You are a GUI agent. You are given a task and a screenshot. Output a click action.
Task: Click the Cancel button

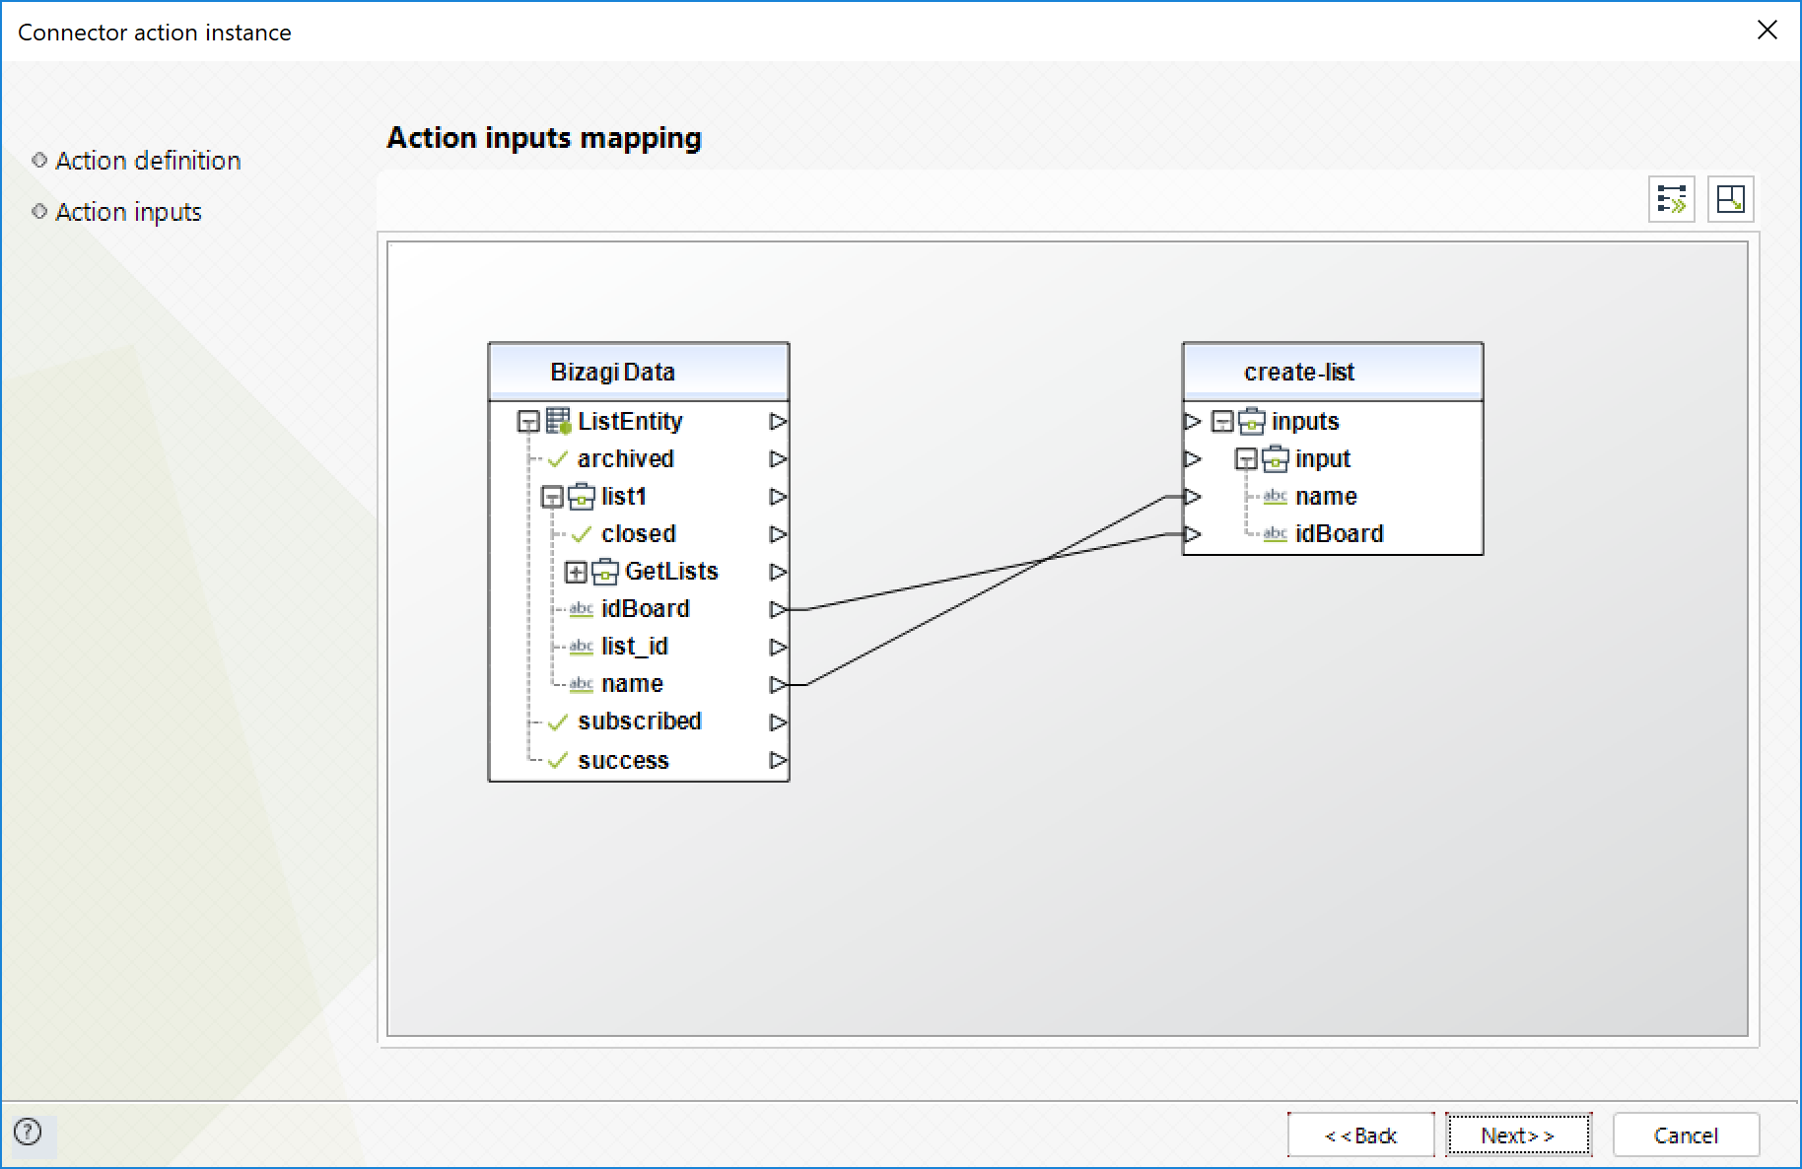(x=1686, y=1135)
